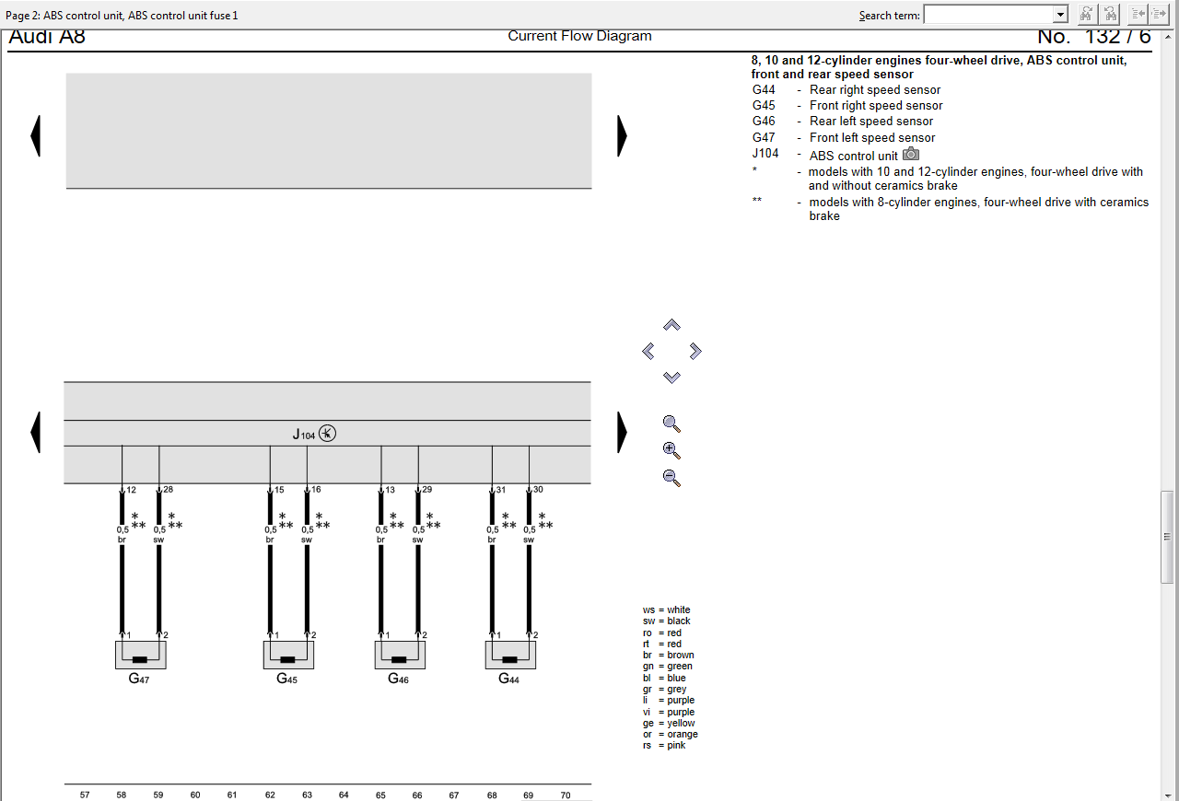This screenshot has height=801, width=1179.
Task: Click the scrollbar down arrow
Action: [1168, 794]
